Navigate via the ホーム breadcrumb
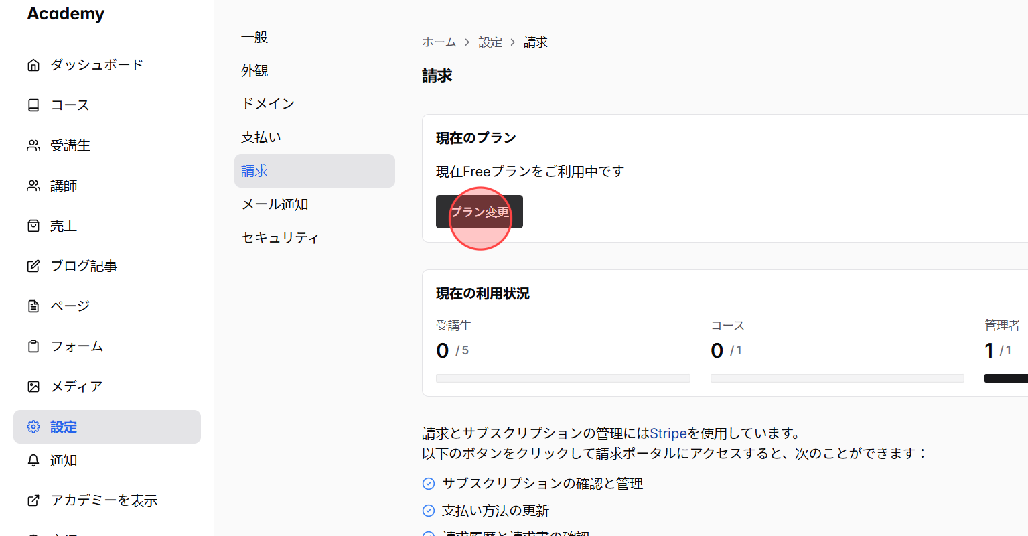1028x536 pixels. [x=439, y=42]
